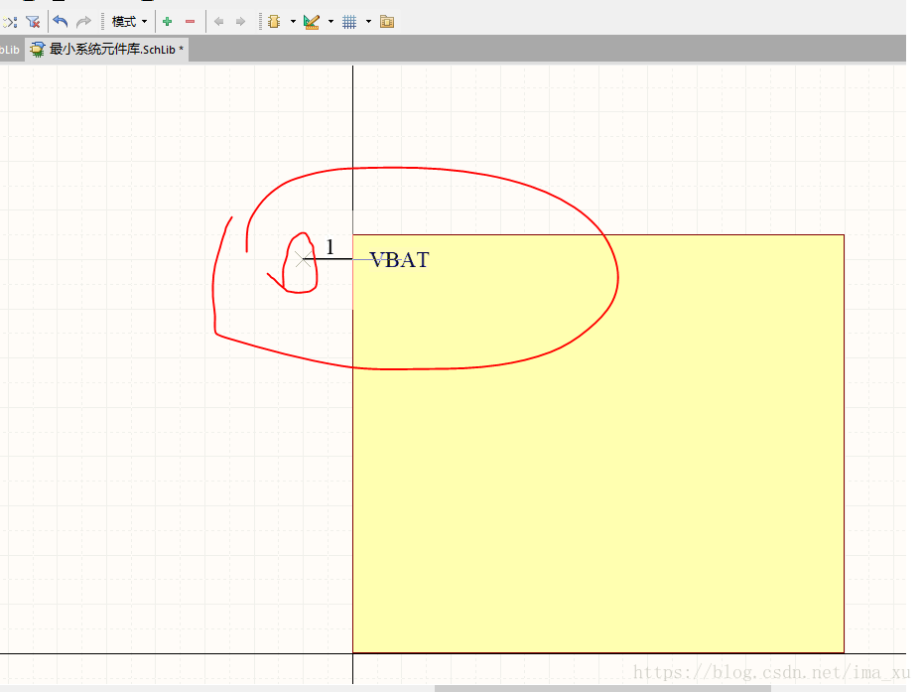Click the clear filter icon
The width and height of the screenshot is (922, 692).
click(33, 21)
